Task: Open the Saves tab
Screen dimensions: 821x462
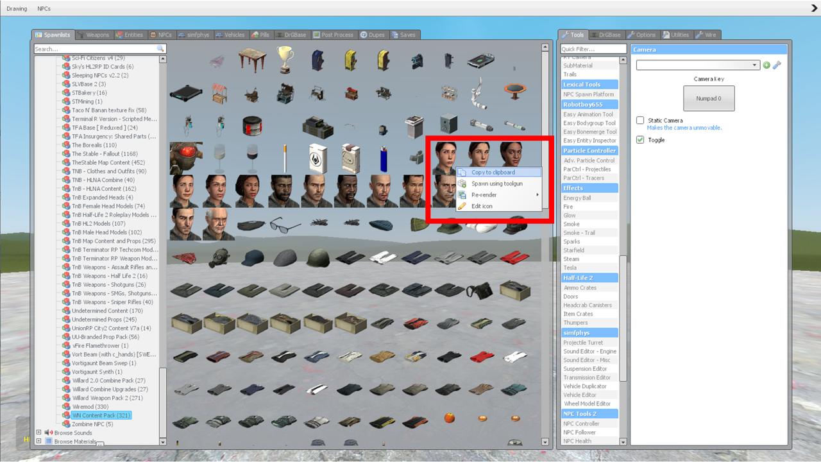Action: pyautogui.click(x=404, y=35)
